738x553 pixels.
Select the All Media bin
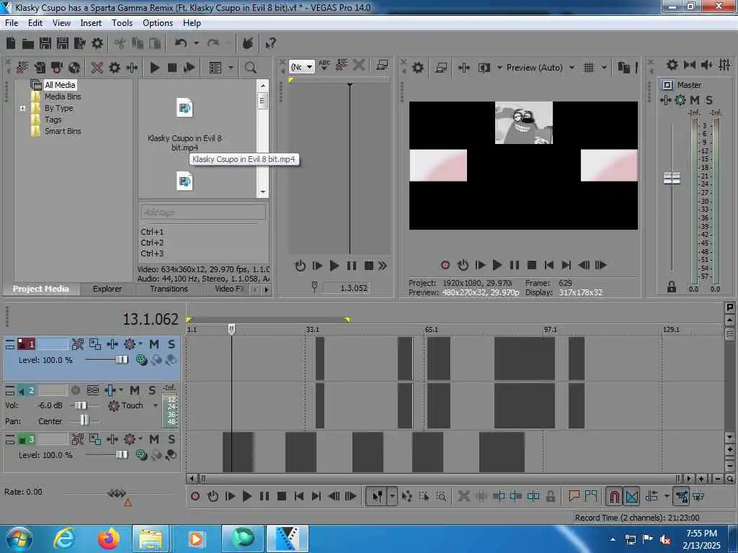pyautogui.click(x=60, y=85)
